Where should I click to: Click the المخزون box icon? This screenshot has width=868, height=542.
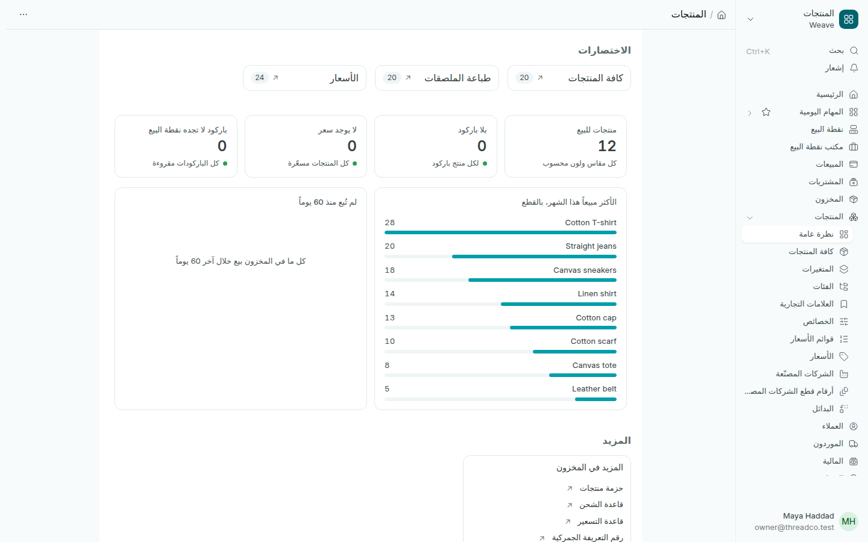tap(854, 199)
